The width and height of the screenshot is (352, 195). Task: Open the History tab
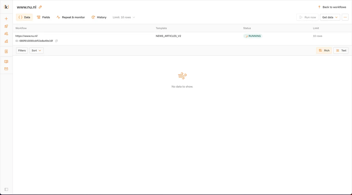[x=99, y=17]
